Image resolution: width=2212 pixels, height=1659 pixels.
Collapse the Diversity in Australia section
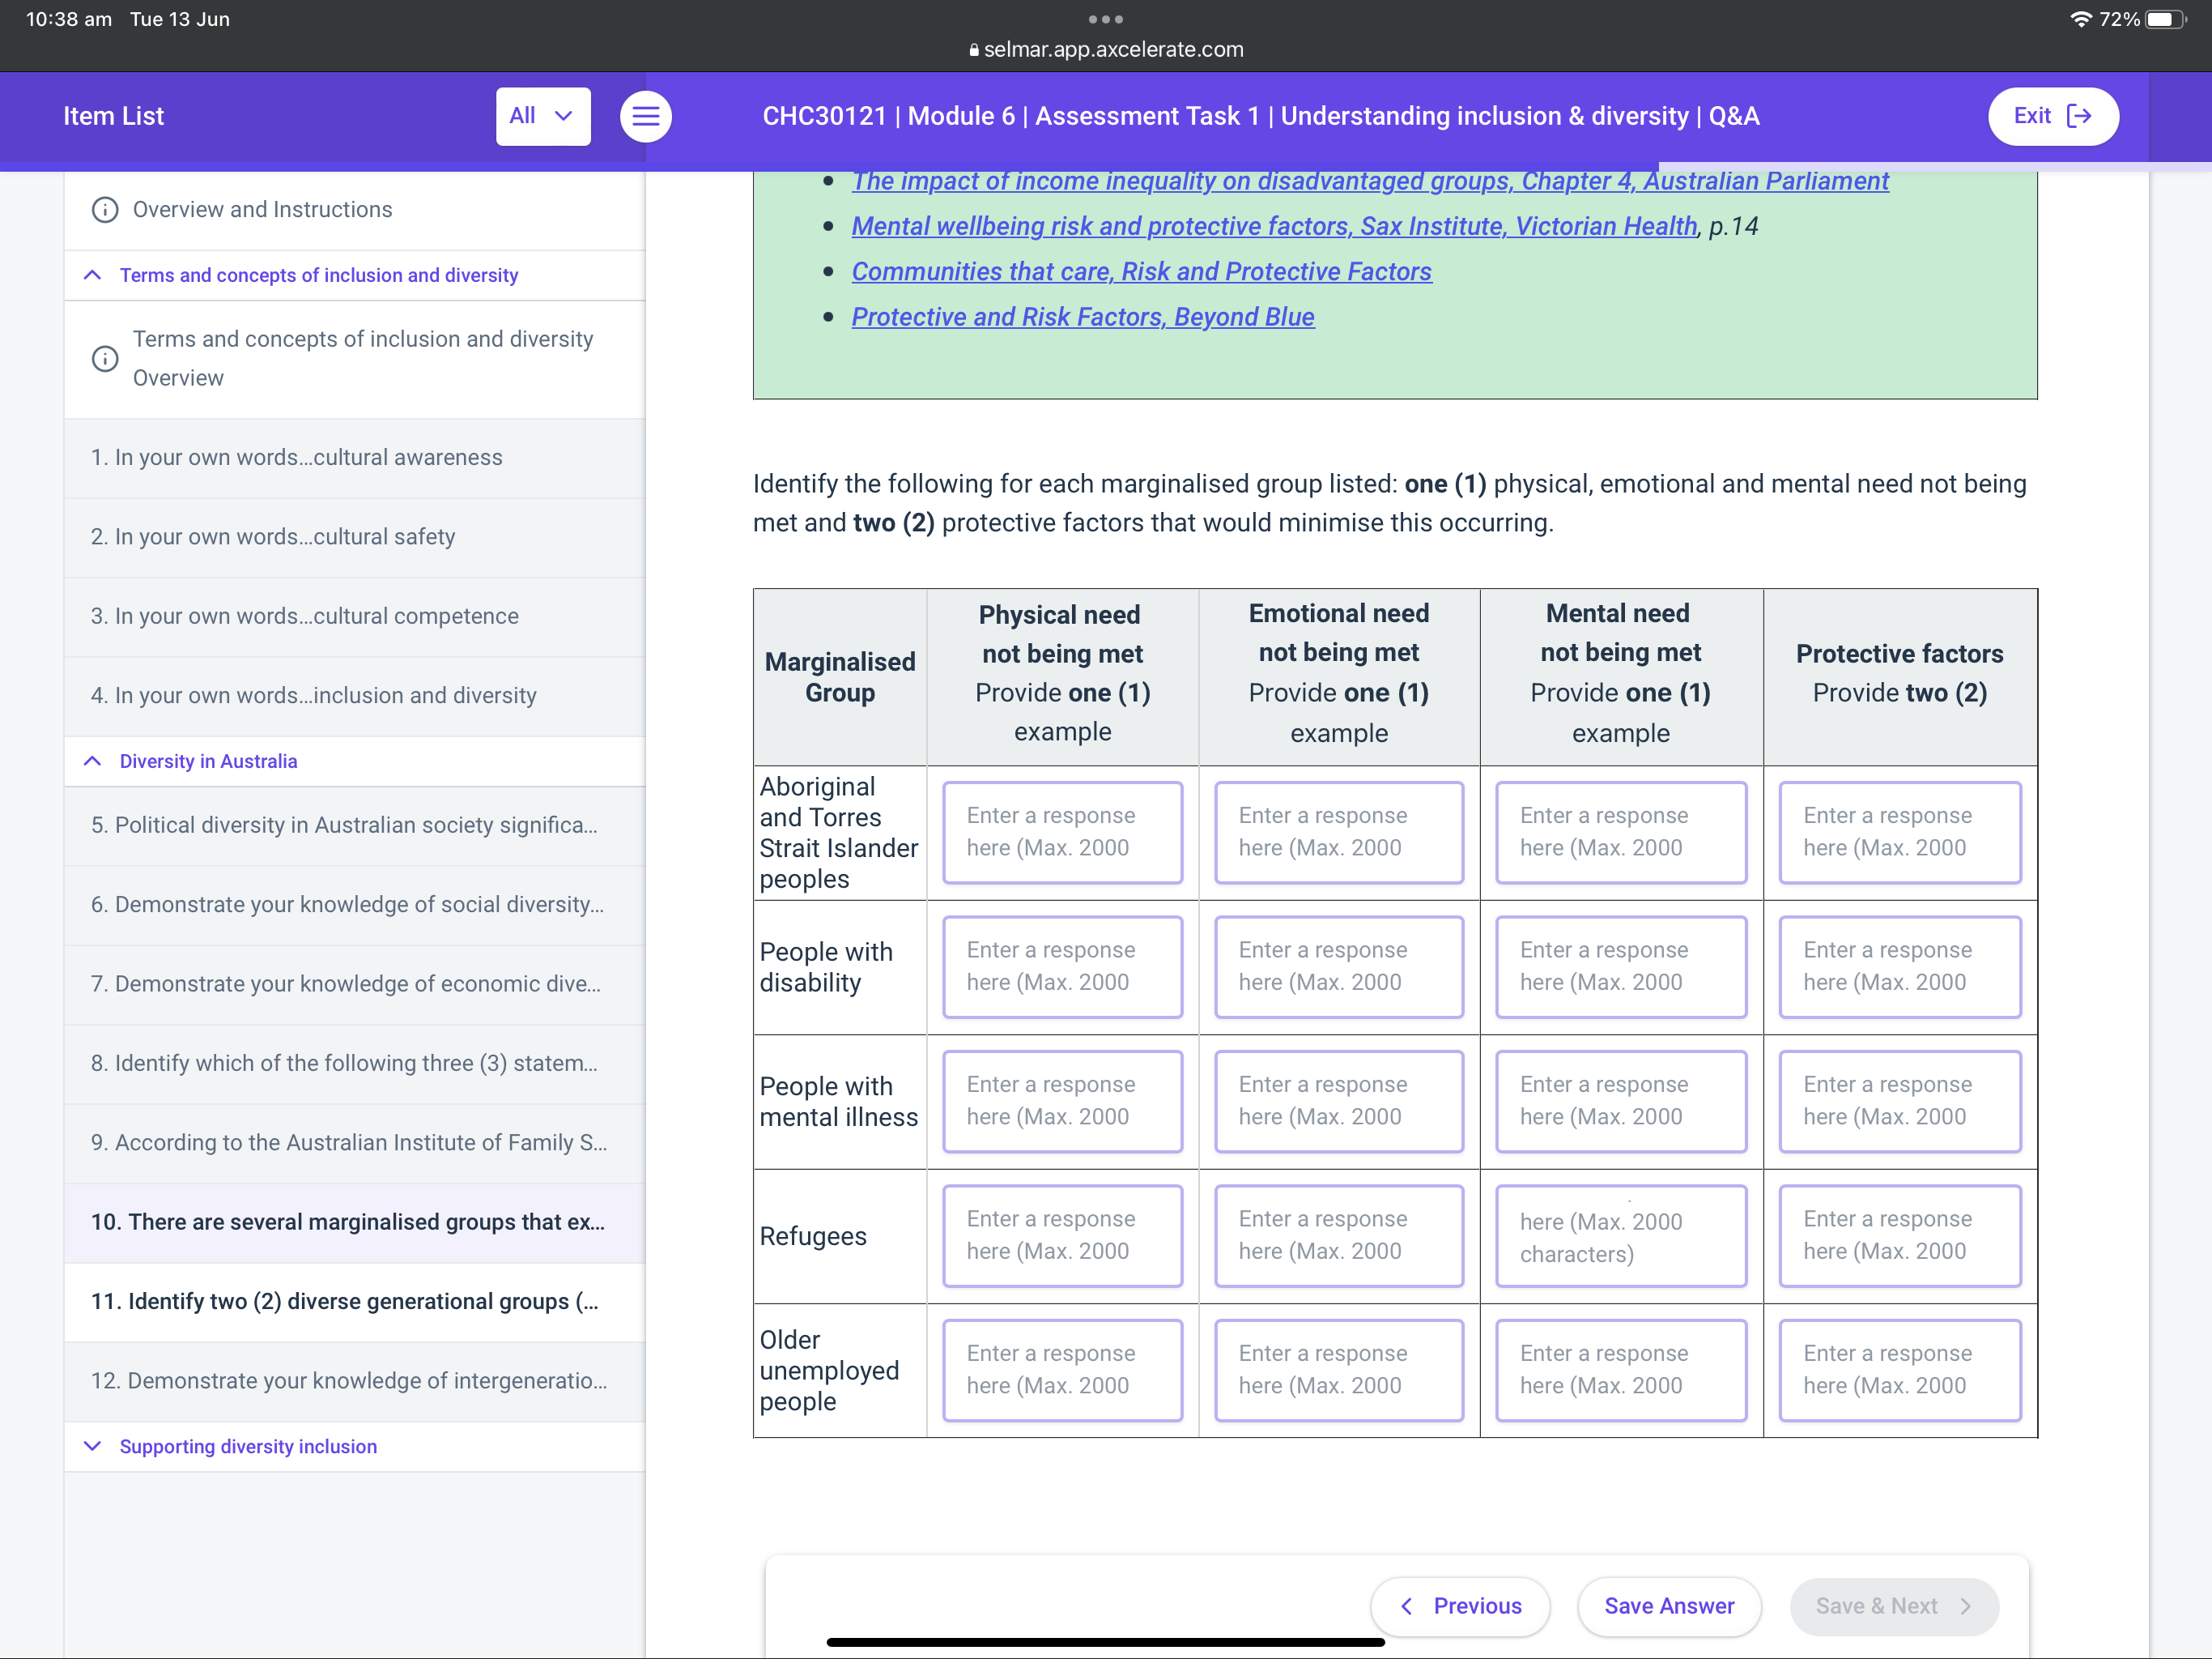click(93, 761)
